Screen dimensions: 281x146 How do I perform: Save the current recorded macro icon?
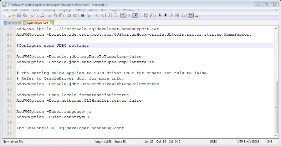183,16
